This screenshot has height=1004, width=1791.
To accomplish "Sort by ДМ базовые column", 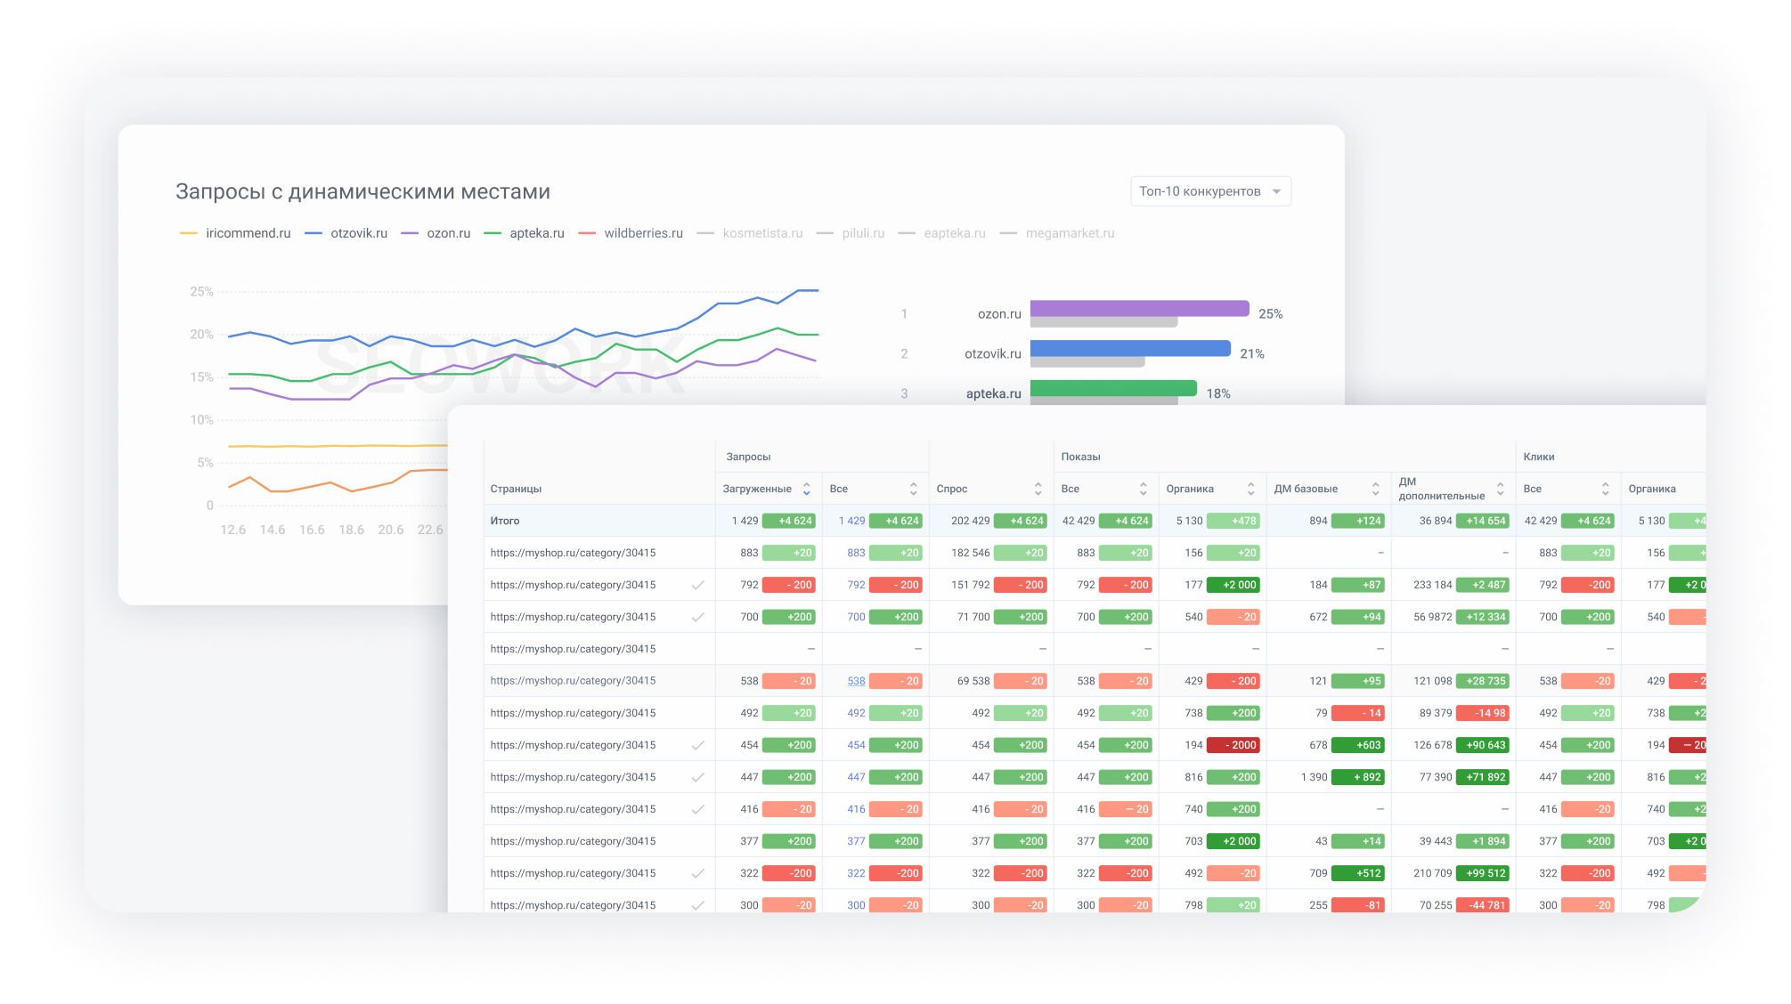I will 1375,489.
